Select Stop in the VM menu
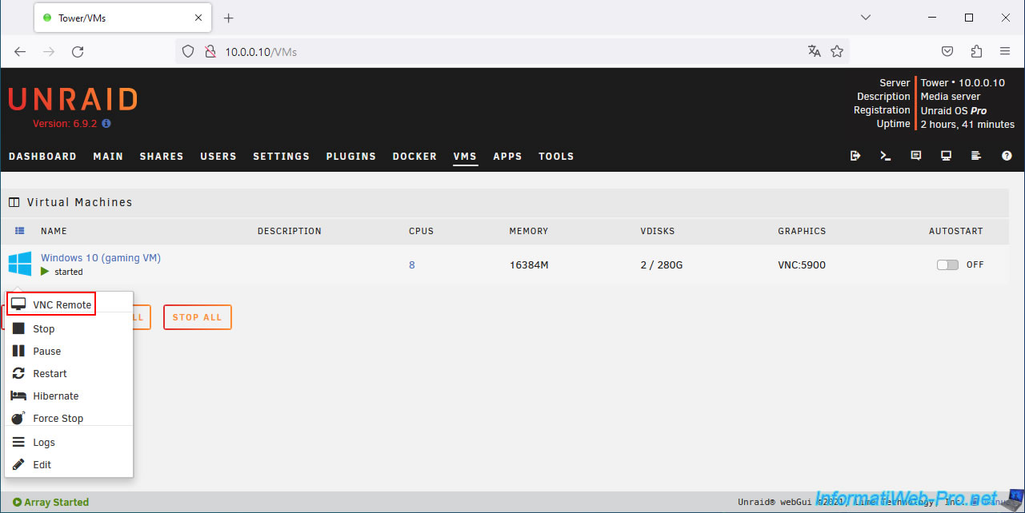Image resolution: width=1025 pixels, height=513 pixels. tap(43, 328)
